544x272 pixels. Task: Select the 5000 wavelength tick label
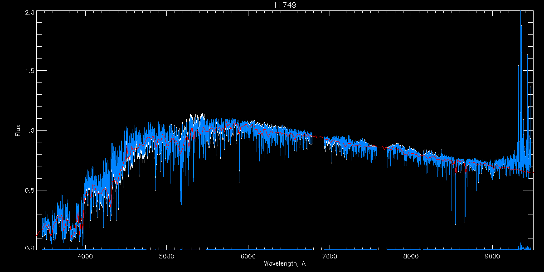(x=166, y=255)
